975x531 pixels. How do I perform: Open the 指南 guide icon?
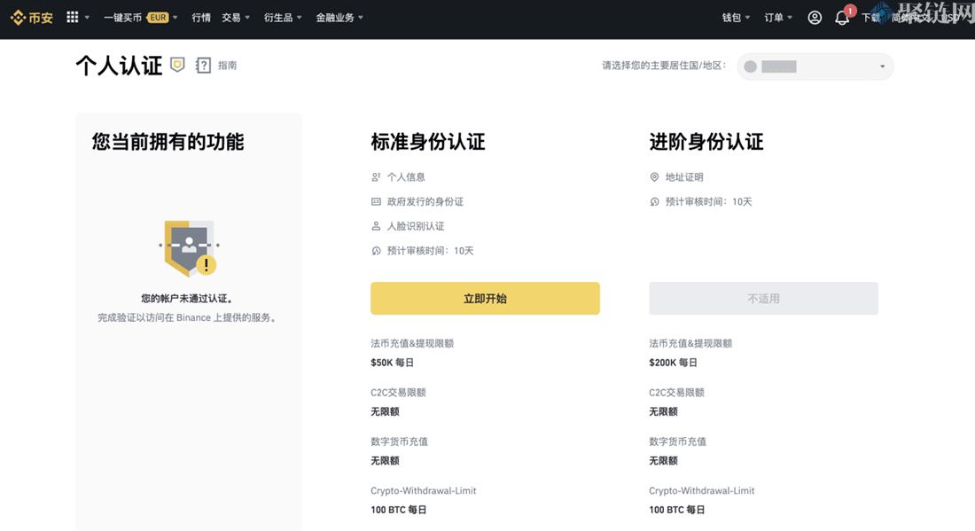(x=202, y=64)
